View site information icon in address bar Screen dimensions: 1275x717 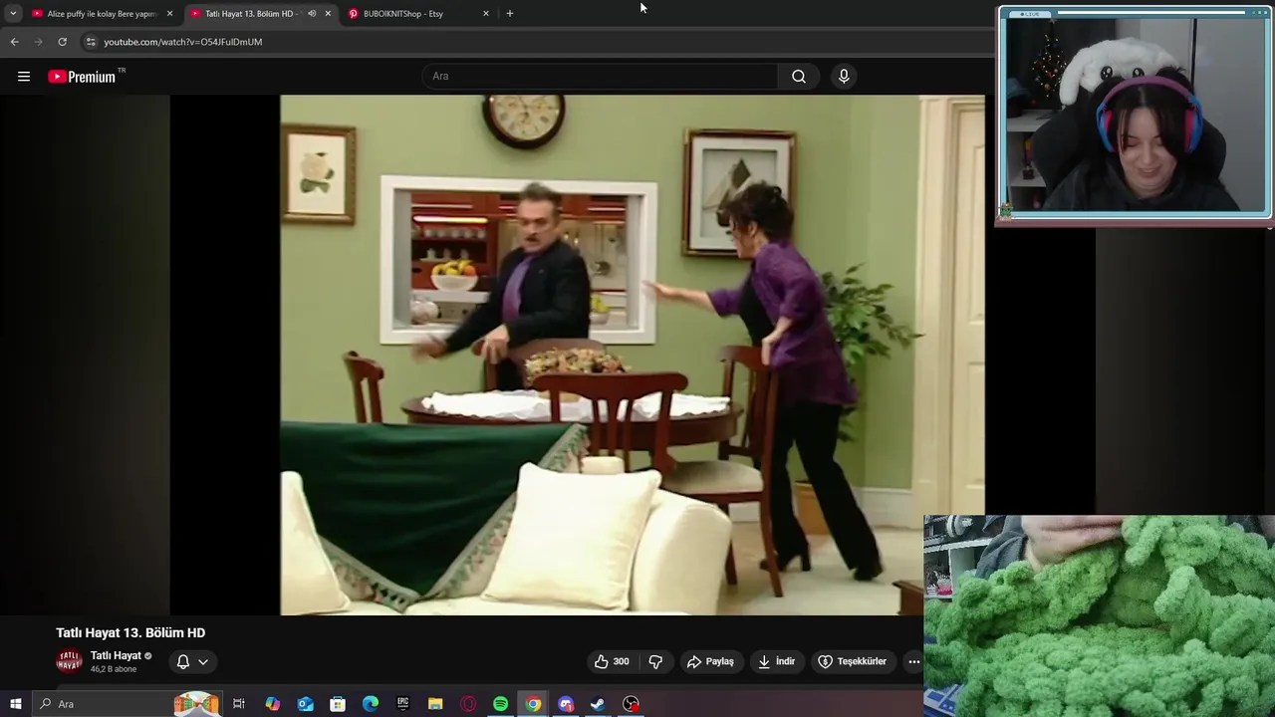click(91, 42)
